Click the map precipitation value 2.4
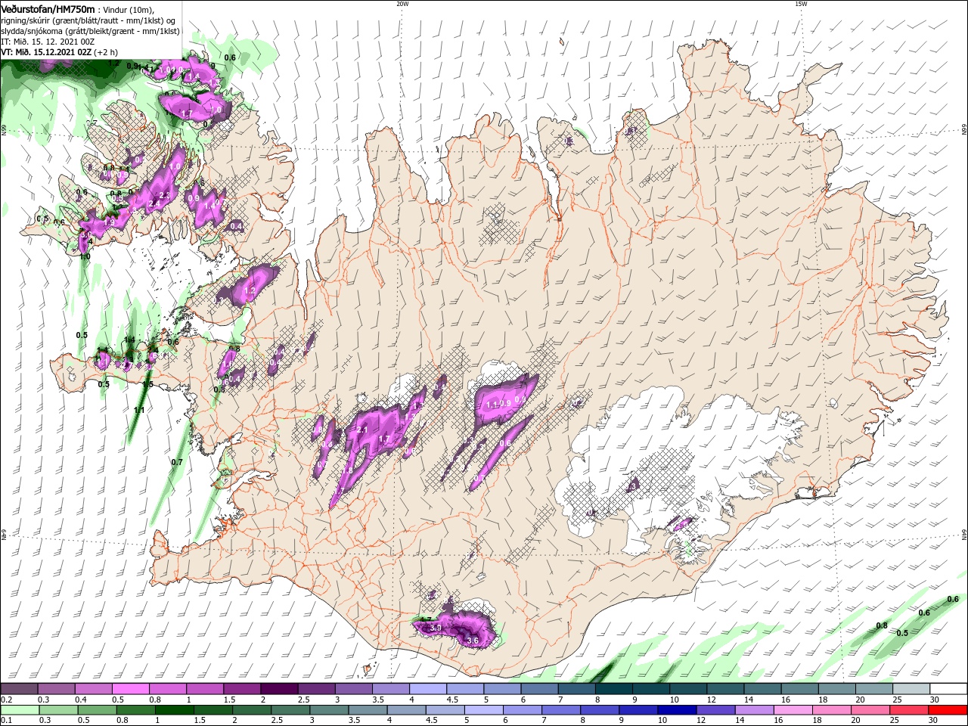Image resolution: width=968 pixels, height=726 pixels. tap(156, 203)
